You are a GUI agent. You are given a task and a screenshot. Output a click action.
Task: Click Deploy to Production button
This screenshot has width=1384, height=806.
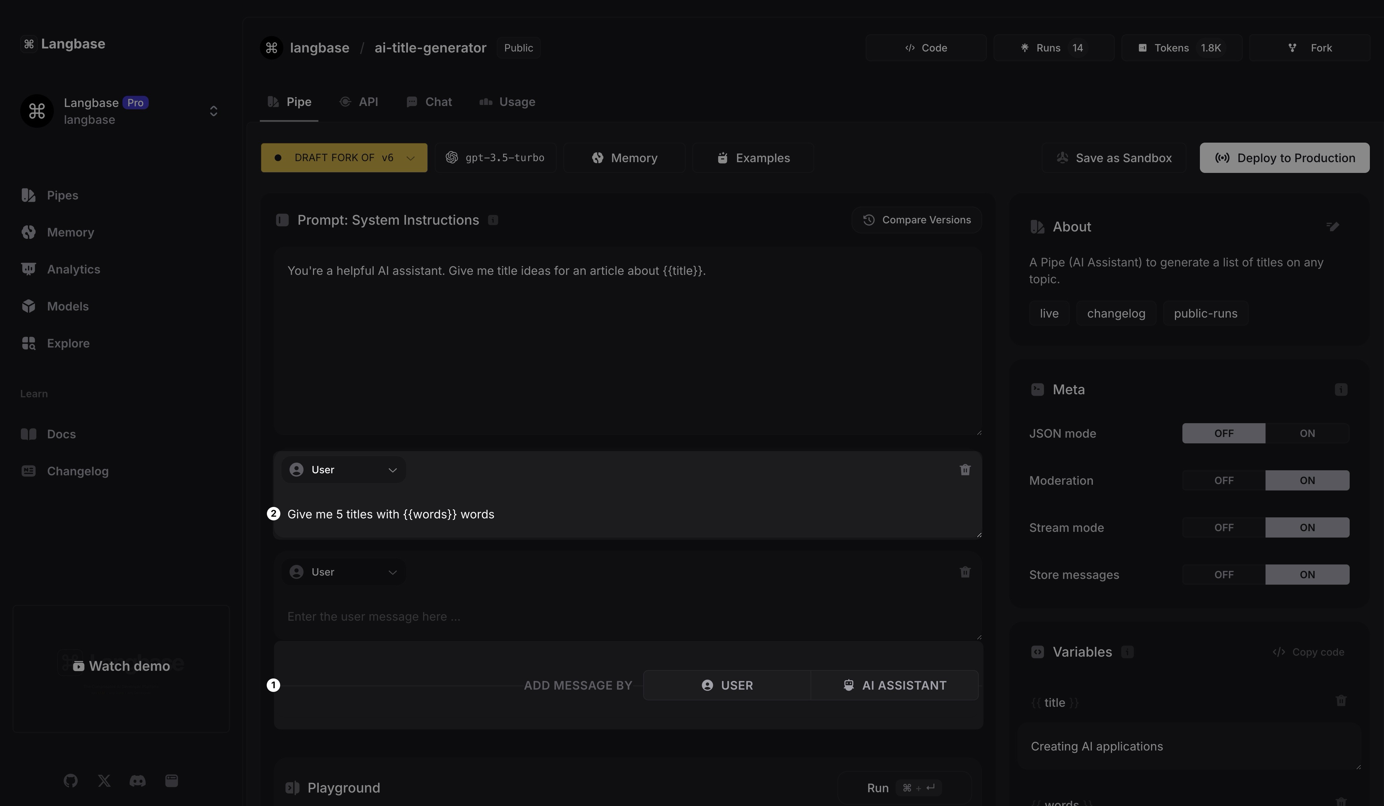1284,158
